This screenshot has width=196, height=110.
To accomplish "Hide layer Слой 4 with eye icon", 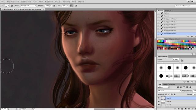I will [x=159, y=101].
